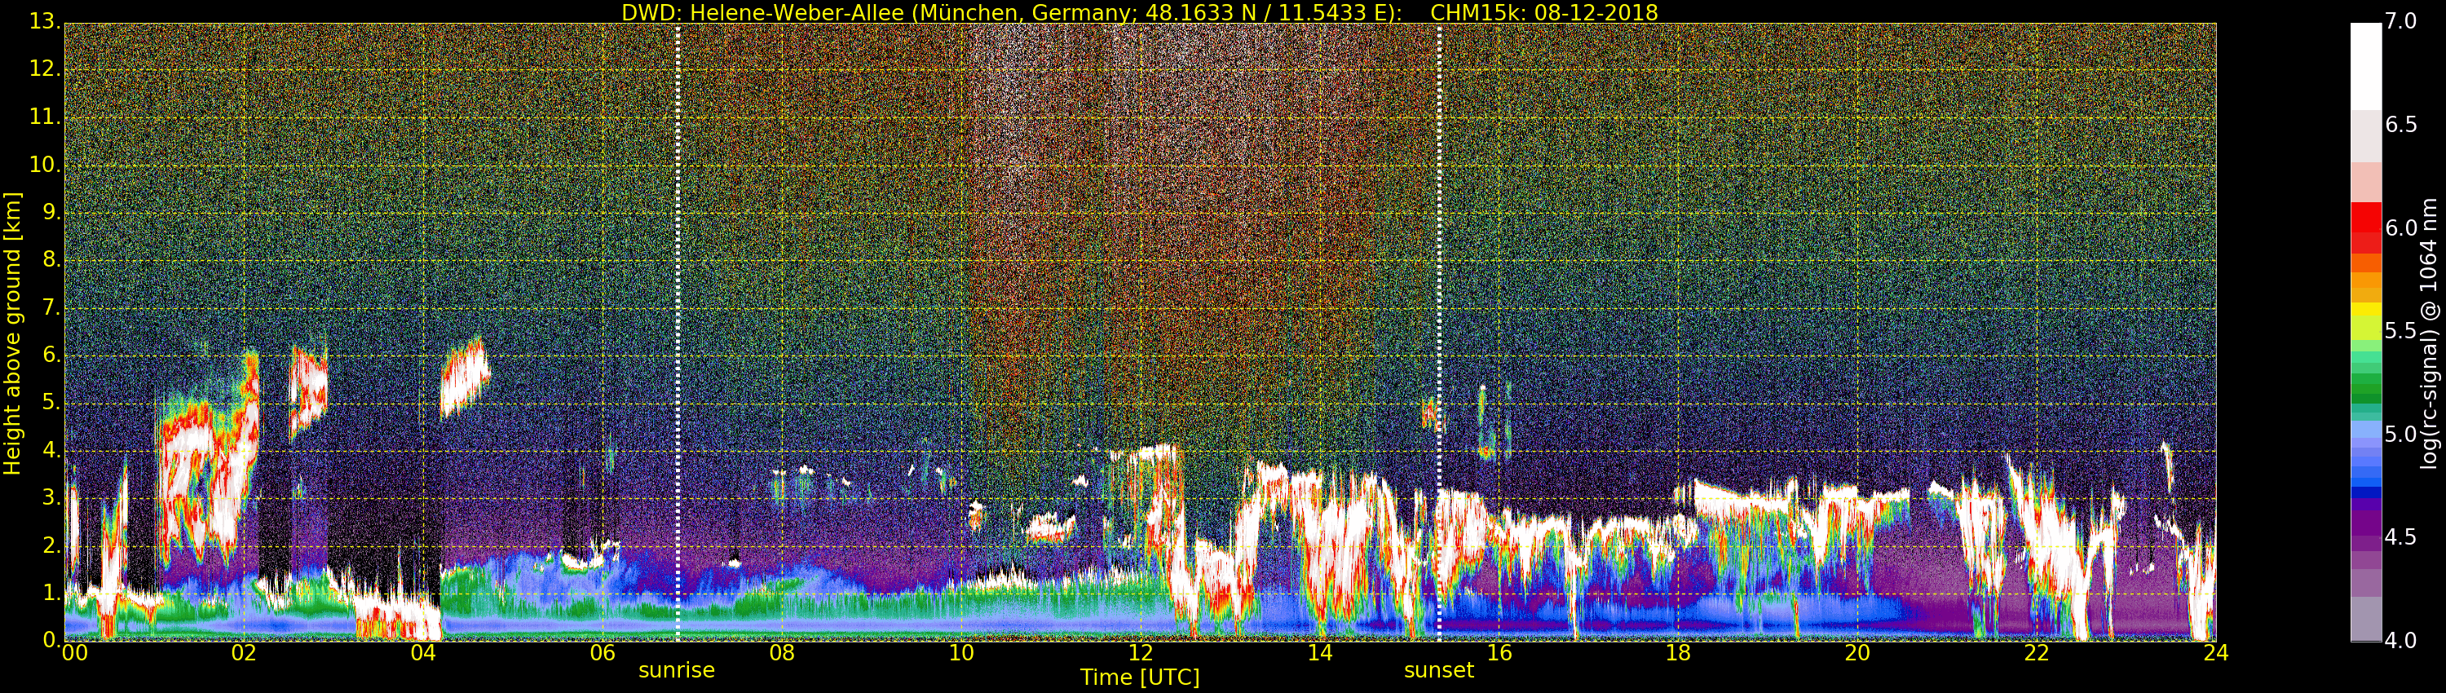Click the '24' time tick label
The image size is (2446, 693).
tap(2216, 653)
